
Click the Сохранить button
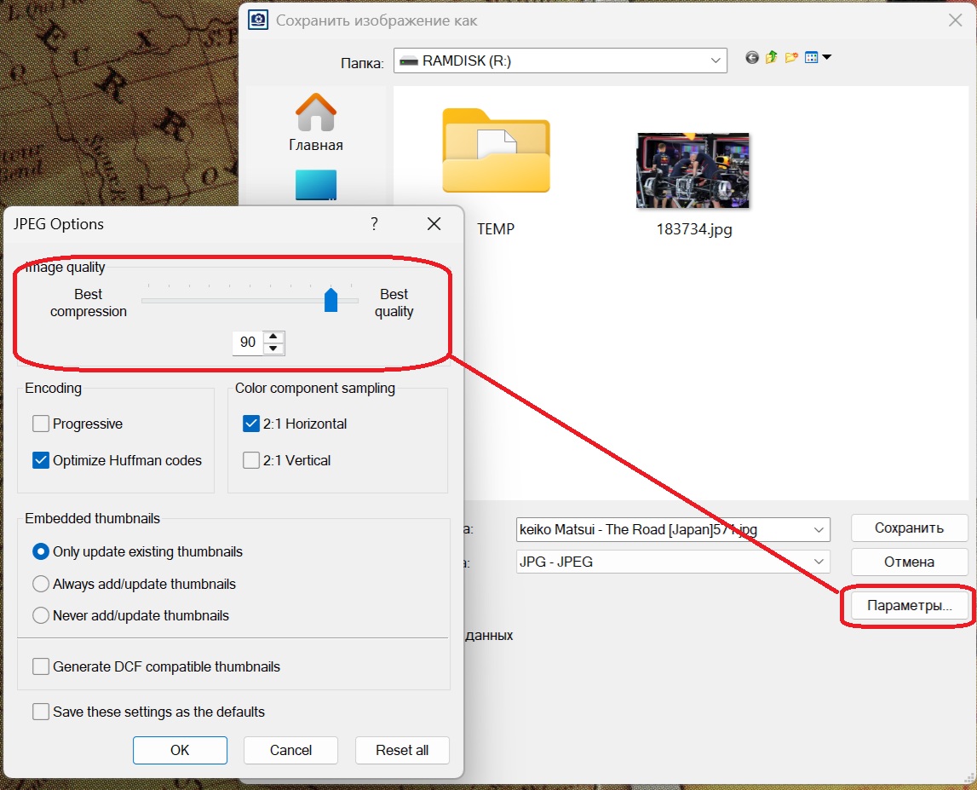(909, 528)
